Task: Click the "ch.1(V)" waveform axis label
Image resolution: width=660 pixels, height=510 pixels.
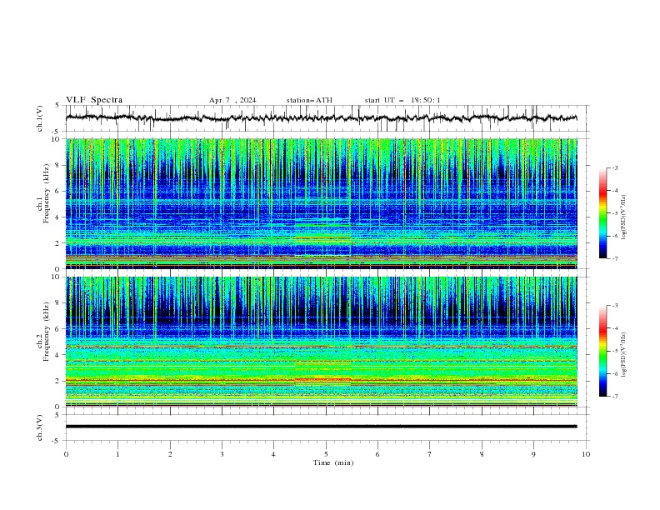Action: [x=40, y=118]
